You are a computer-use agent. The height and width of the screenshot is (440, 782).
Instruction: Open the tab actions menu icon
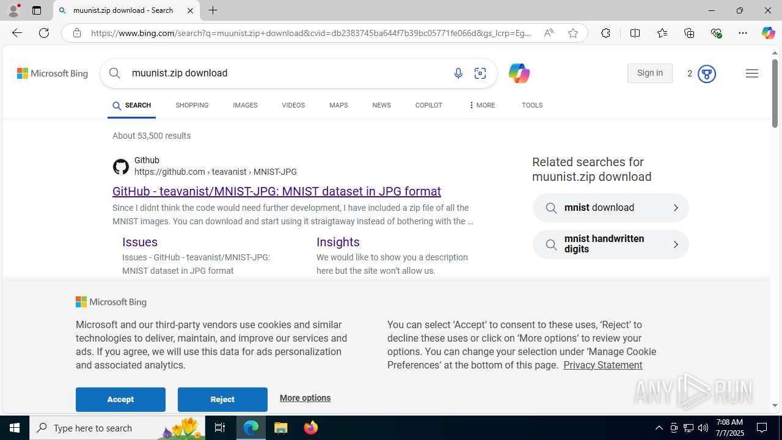tap(37, 10)
